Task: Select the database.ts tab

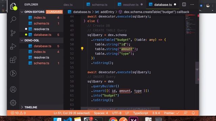Action: coord(162,4)
